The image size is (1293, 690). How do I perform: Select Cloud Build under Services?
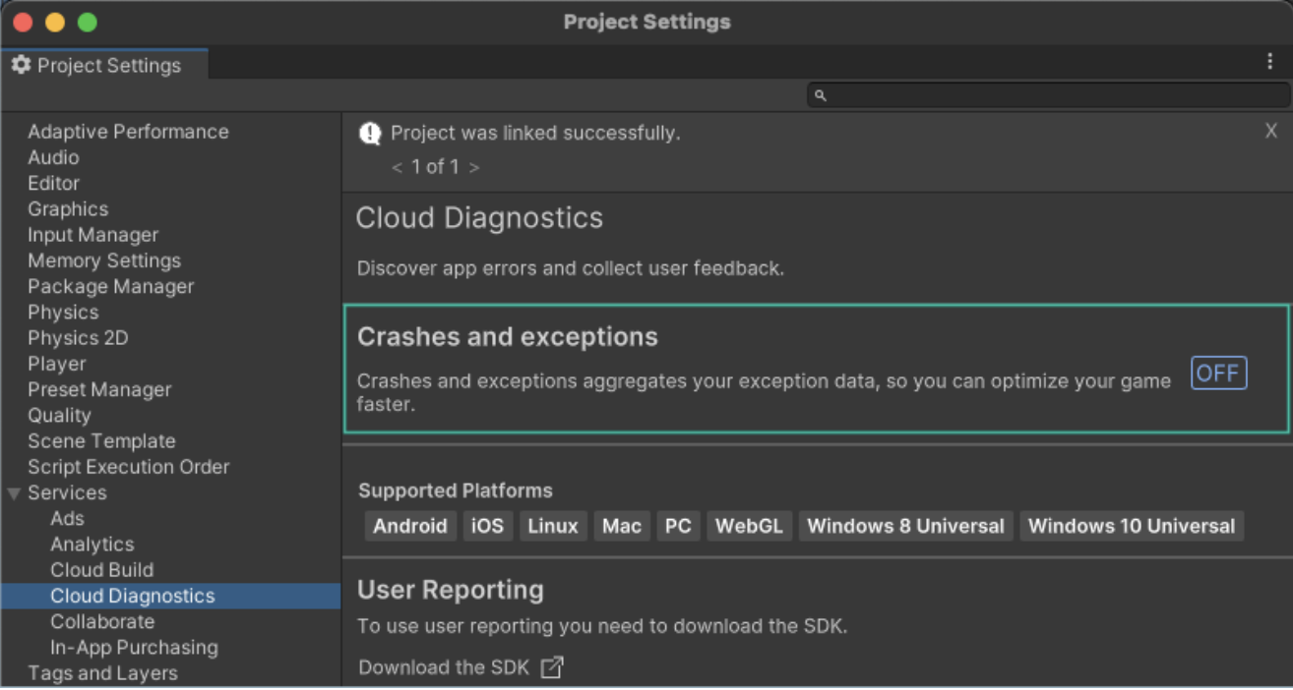pos(101,570)
